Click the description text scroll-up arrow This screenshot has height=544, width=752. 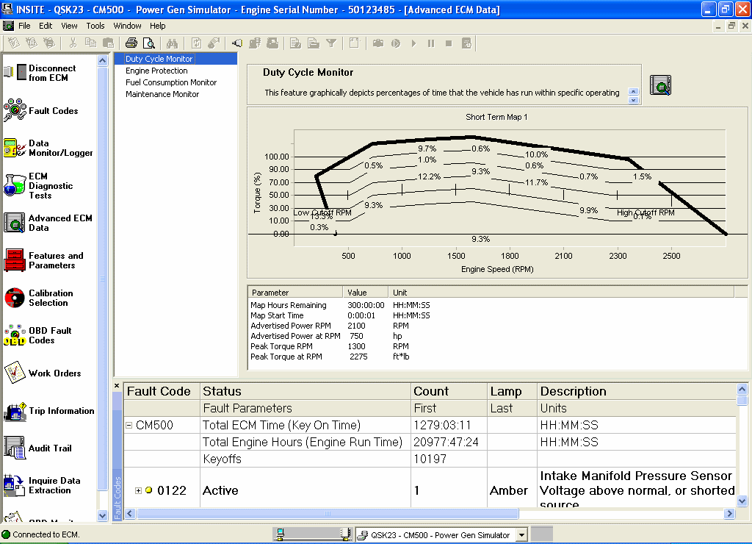pyautogui.click(x=634, y=91)
